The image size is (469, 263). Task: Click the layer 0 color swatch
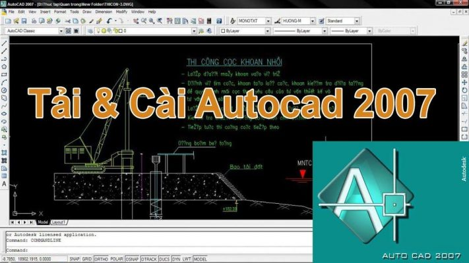tap(121, 31)
